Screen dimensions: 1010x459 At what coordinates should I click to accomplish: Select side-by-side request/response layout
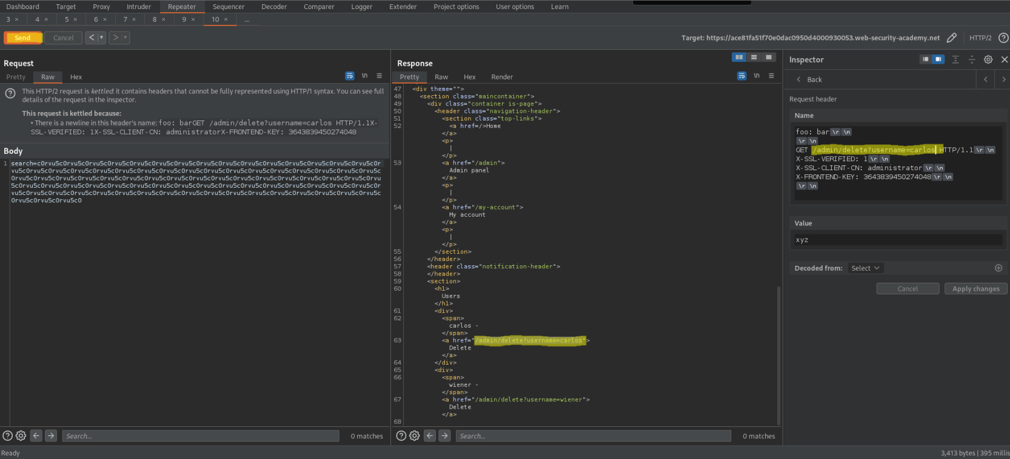click(739, 57)
